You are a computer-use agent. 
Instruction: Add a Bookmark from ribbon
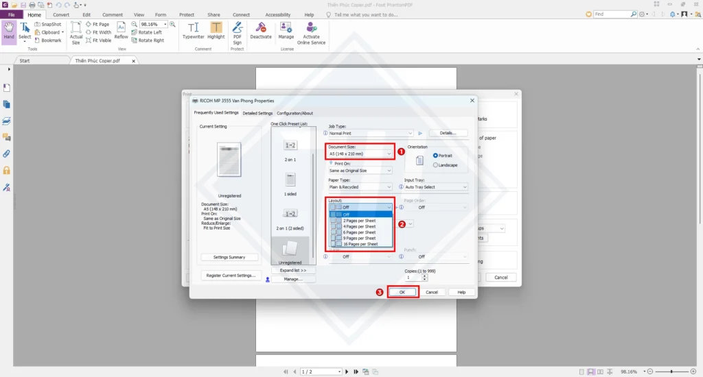click(48, 40)
